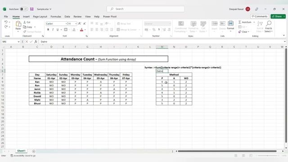The width and height of the screenshot is (288, 162).
Task: Click the Format as Table icon
Action: coord(193,23)
